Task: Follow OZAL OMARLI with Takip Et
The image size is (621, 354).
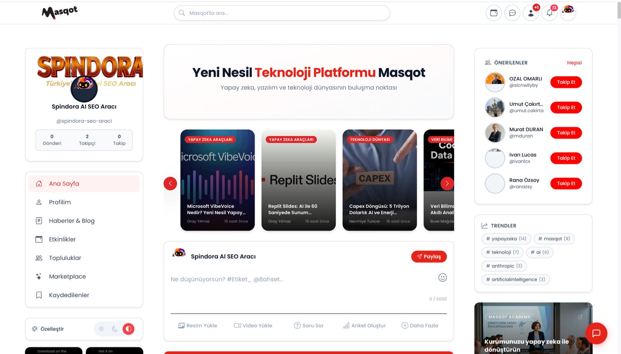Action: click(x=566, y=82)
